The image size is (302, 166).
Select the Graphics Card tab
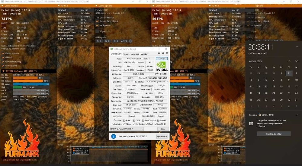(116, 54)
